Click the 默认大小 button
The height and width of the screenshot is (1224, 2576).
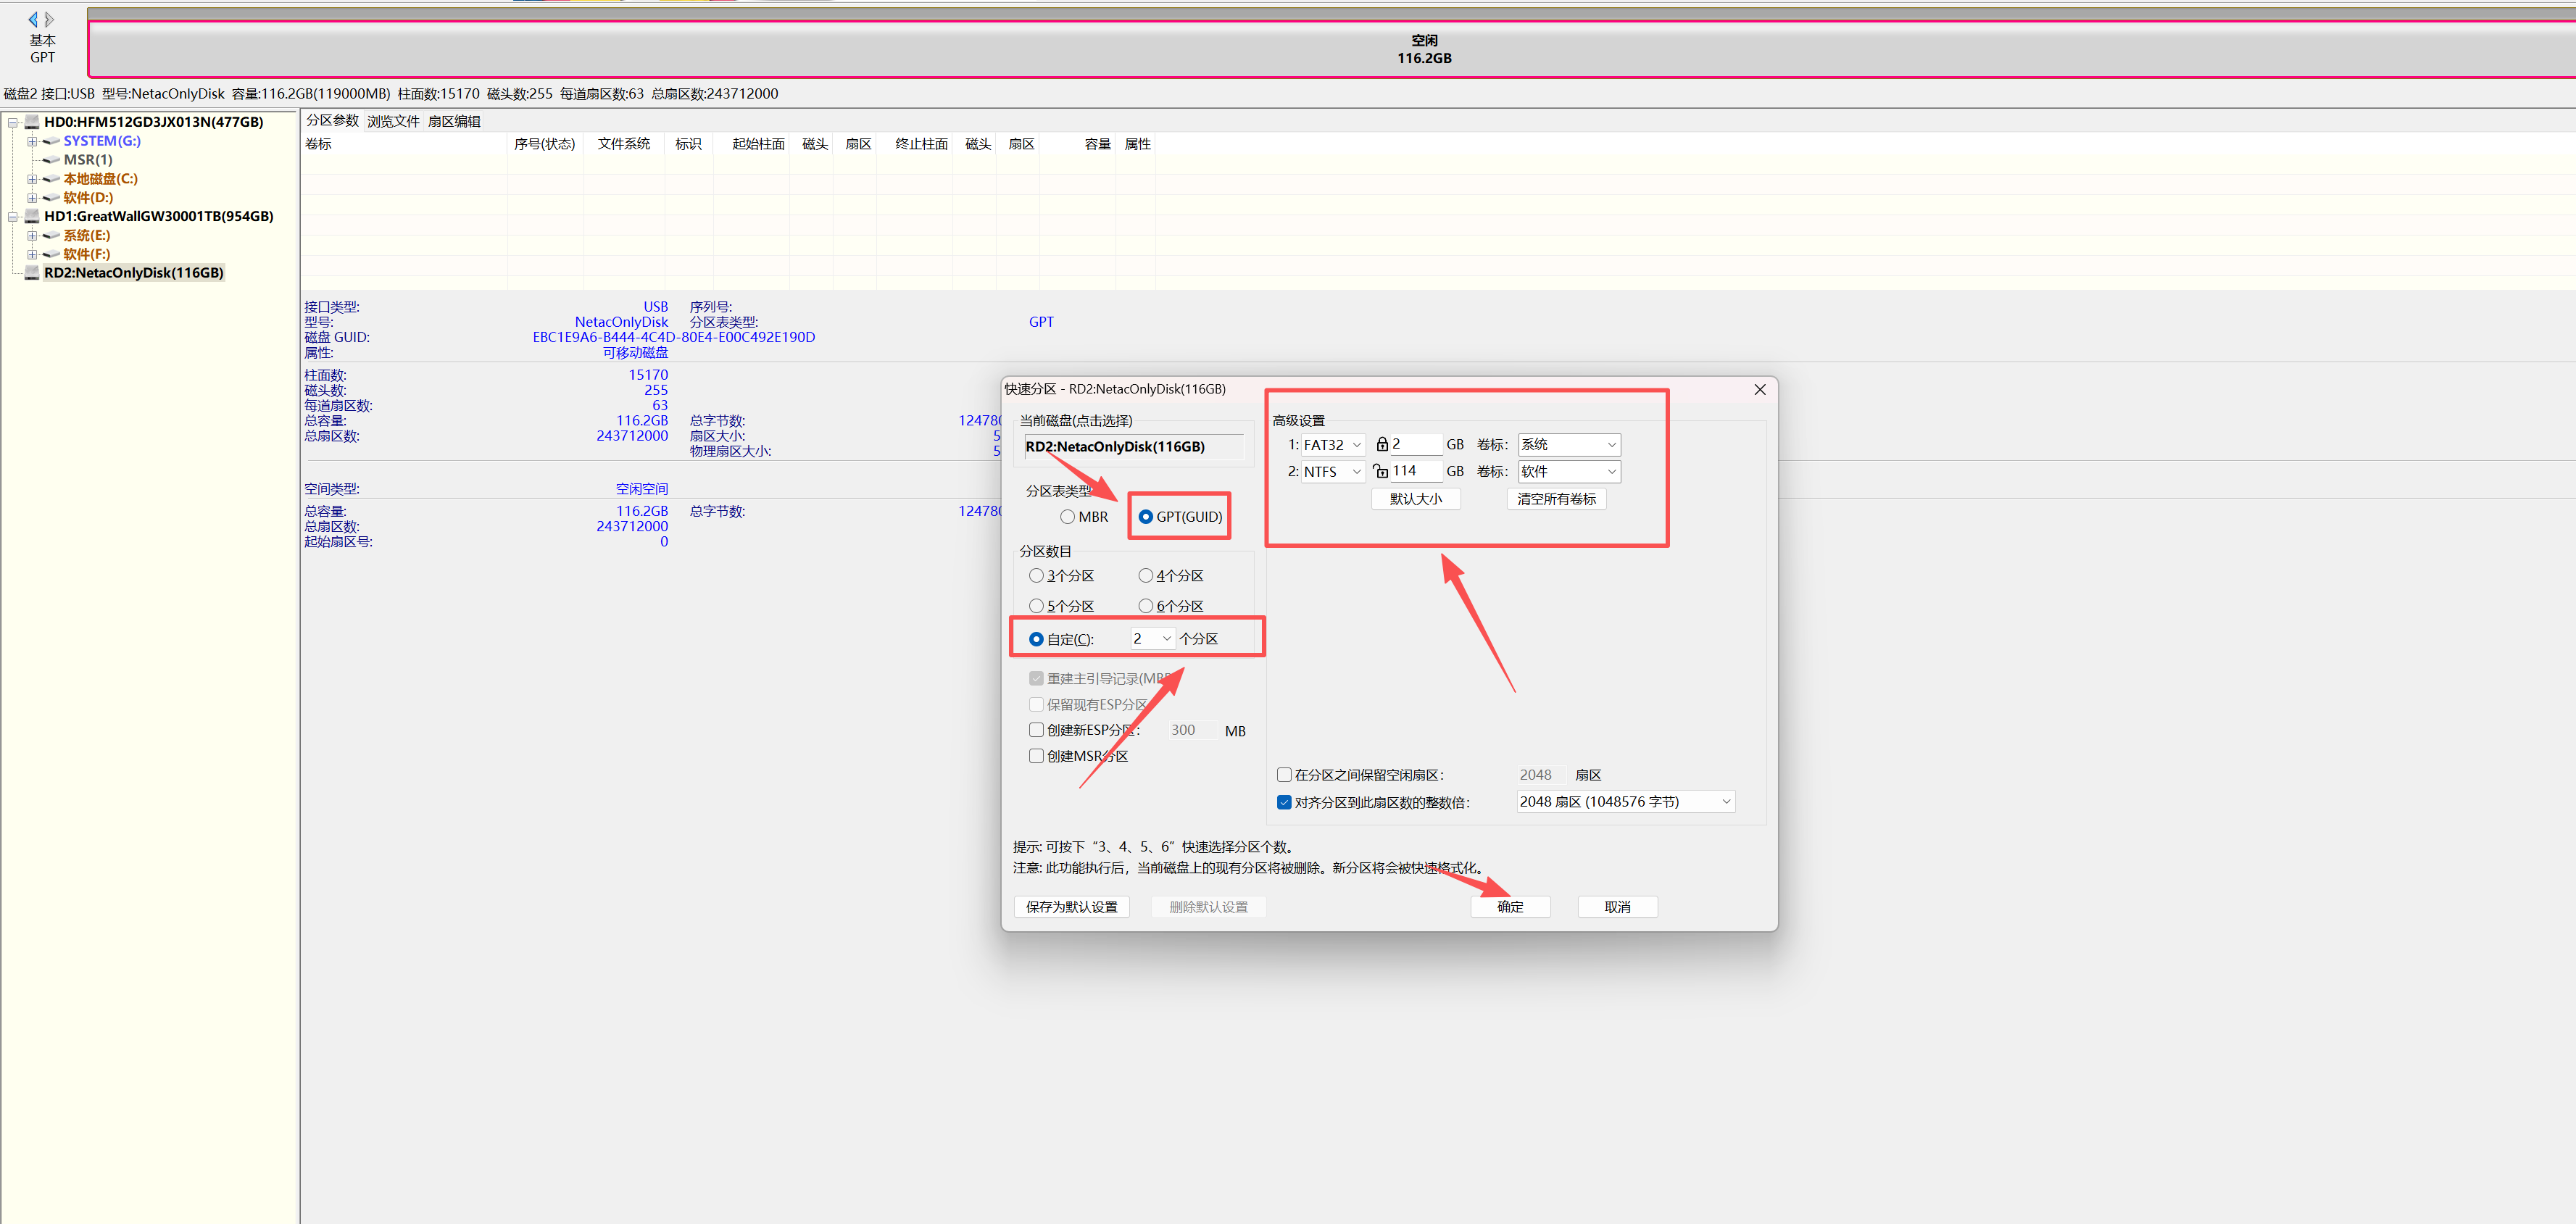tap(1415, 499)
